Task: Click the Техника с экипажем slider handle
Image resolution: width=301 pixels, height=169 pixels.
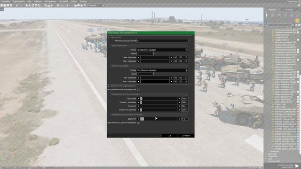Action: 141,102
